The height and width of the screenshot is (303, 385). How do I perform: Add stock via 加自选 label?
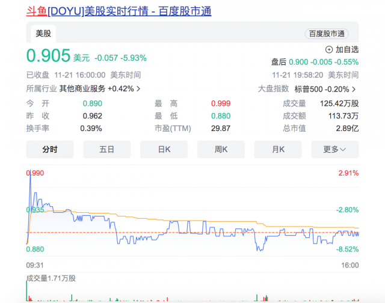tap(347, 49)
